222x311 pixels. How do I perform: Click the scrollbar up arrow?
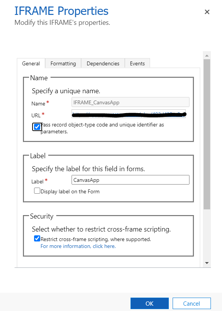point(207,55)
